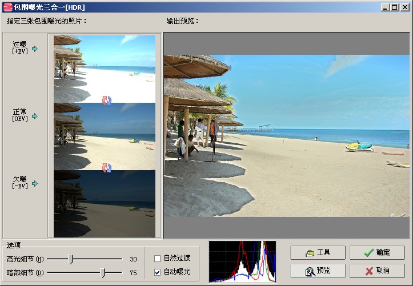Click the HDR output preview image
This screenshot has height=286, width=413.
pyautogui.click(x=287, y=136)
